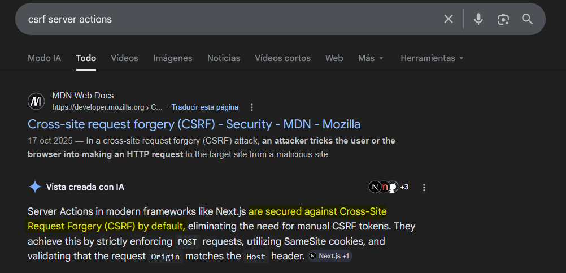The height and width of the screenshot is (273, 566).
Task: Focus the search field containing csrf server actions
Action: click(x=226, y=19)
